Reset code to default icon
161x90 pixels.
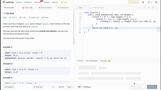pyautogui.click(x=149, y=7)
